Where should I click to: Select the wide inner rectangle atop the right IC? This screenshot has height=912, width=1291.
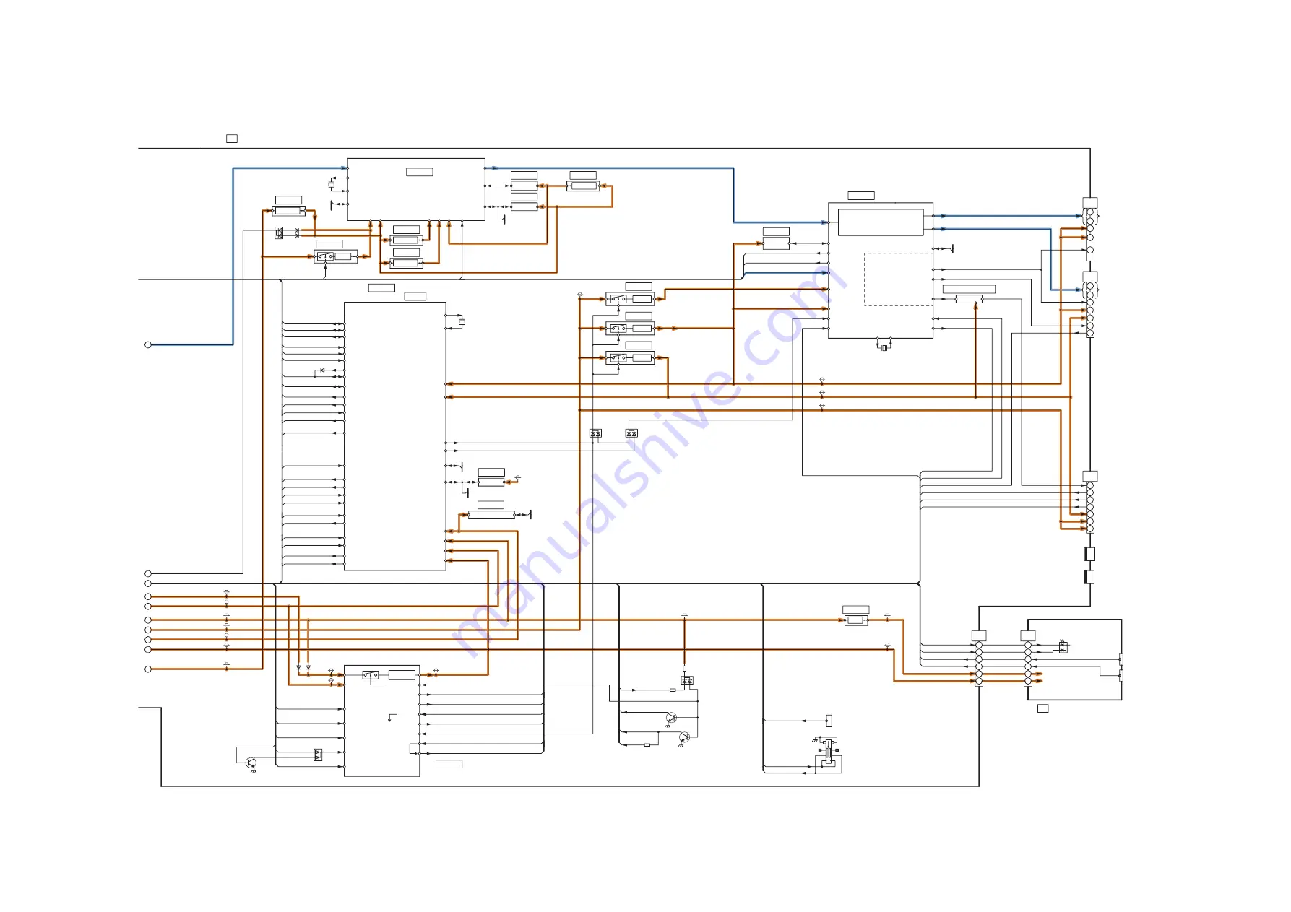point(881,222)
